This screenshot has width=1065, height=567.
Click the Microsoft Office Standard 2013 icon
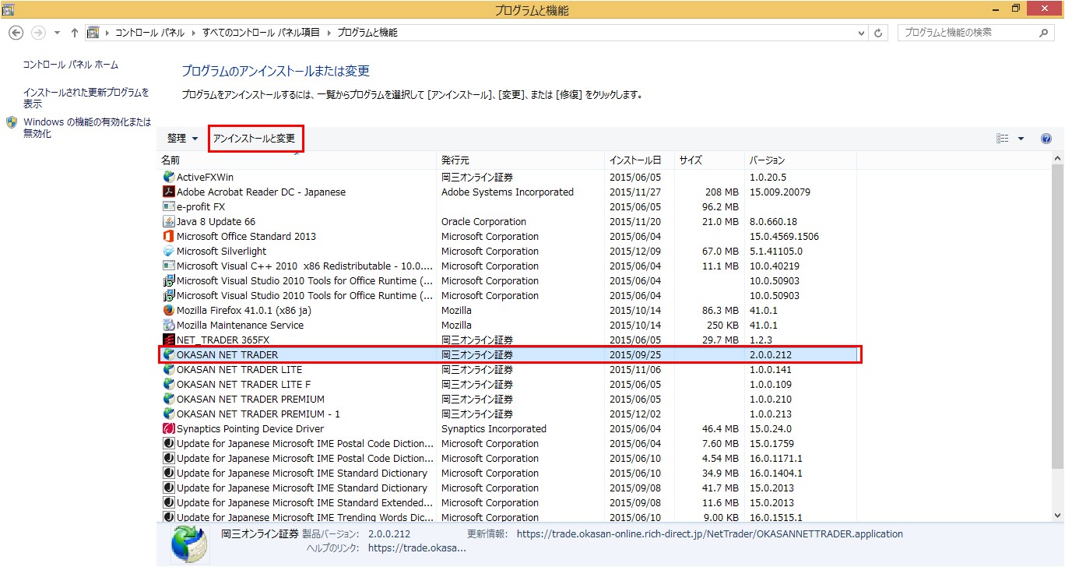[x=168, y=237]
